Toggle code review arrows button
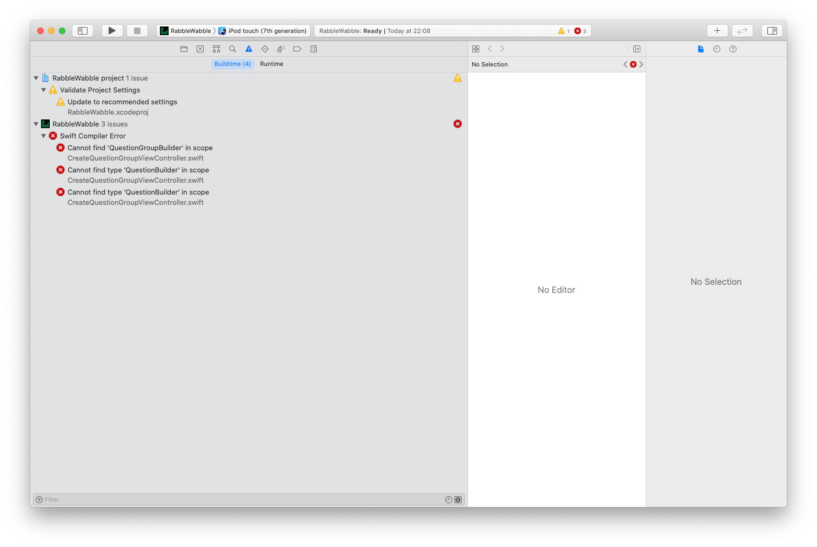 742,31
